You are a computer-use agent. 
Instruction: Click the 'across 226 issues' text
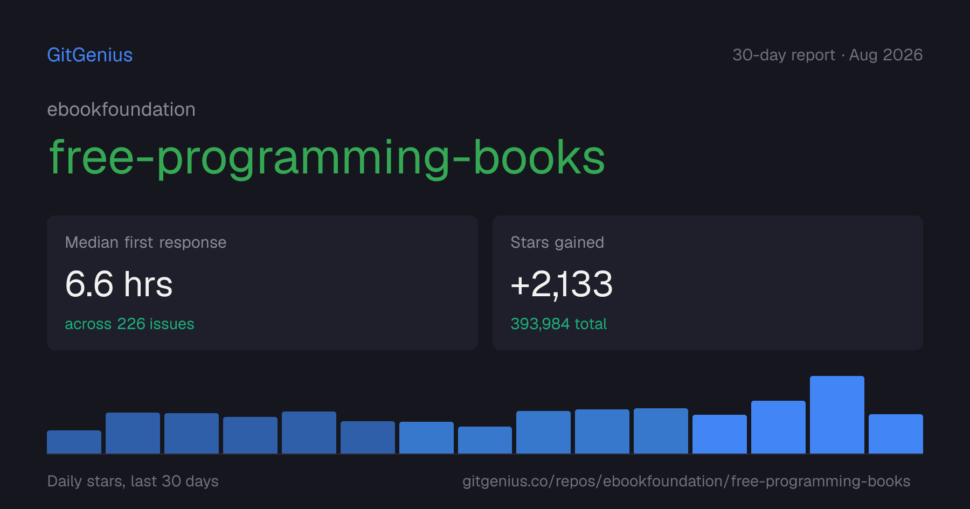point(129,324)
